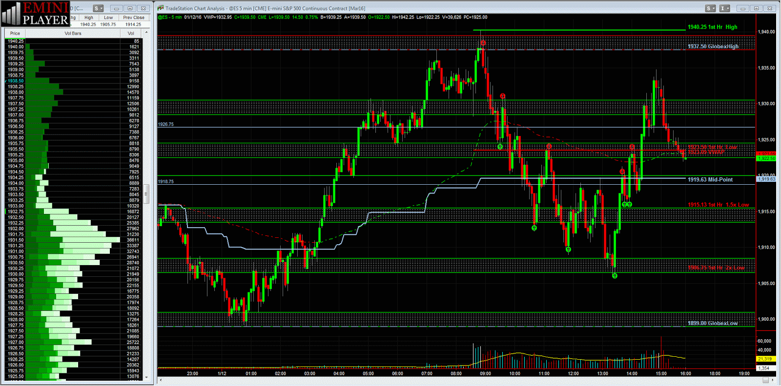Click the 1918.75 level label on the chart
Screen dimensions: 781x386
165,182
